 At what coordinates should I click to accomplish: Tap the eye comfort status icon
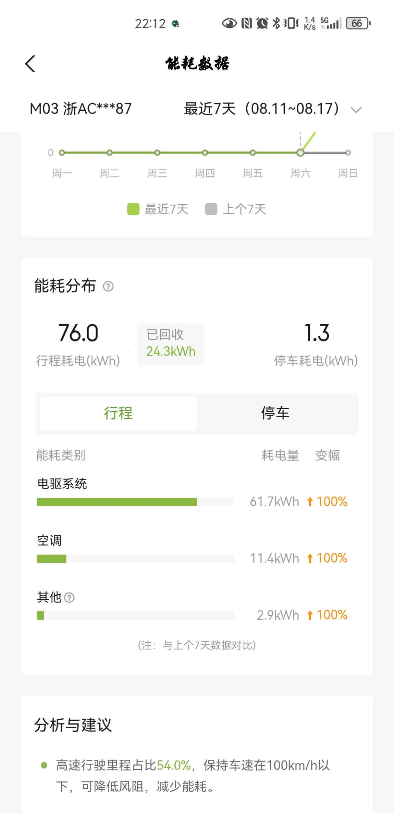coord(229,23)
